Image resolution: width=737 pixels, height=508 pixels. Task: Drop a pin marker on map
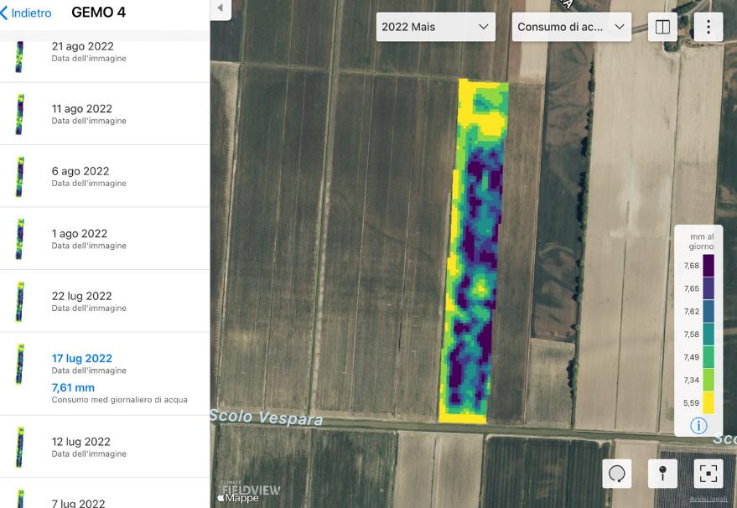tap(662, 474)
